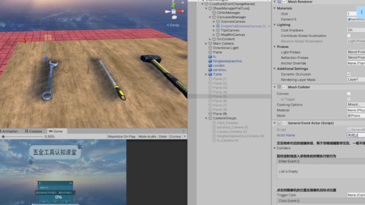Collapse the CussRoot tree node
Screen dimensions: 365x205
202,4
